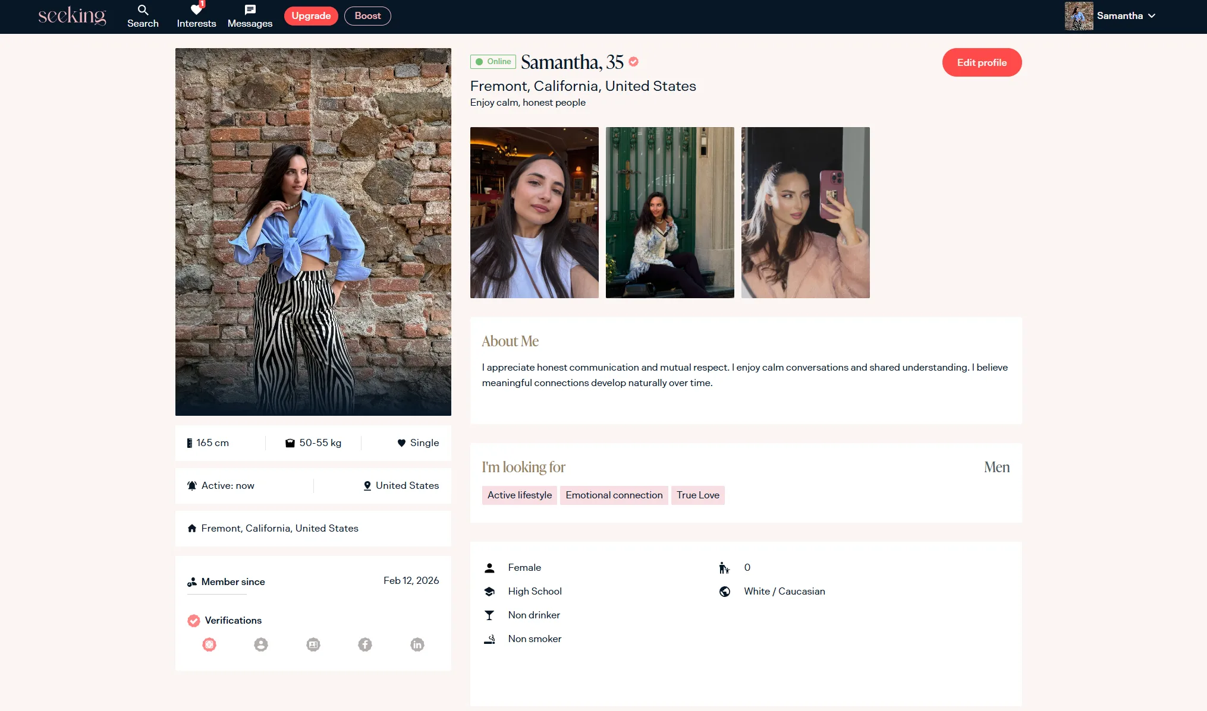Click the red Upgrade button
The width and height of the screenshot is (1207, 711).
coord(311,16)
